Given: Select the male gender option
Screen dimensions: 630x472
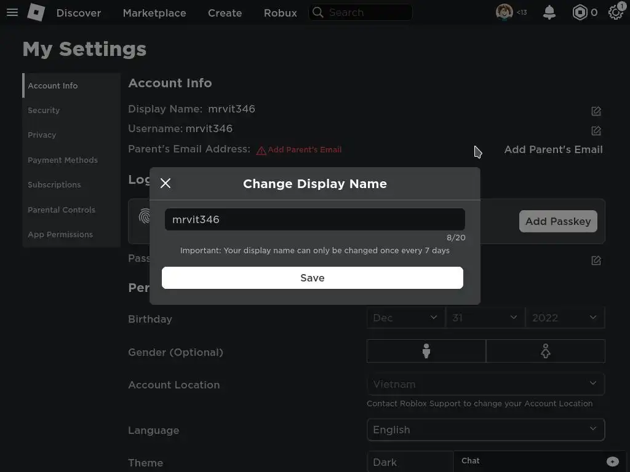Looking at the screenshot, I should pyautogui.click(x=426, y=351).
